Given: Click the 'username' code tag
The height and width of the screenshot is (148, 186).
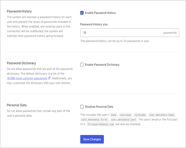Looking at the screenshot, I should (x=125, y=115).
